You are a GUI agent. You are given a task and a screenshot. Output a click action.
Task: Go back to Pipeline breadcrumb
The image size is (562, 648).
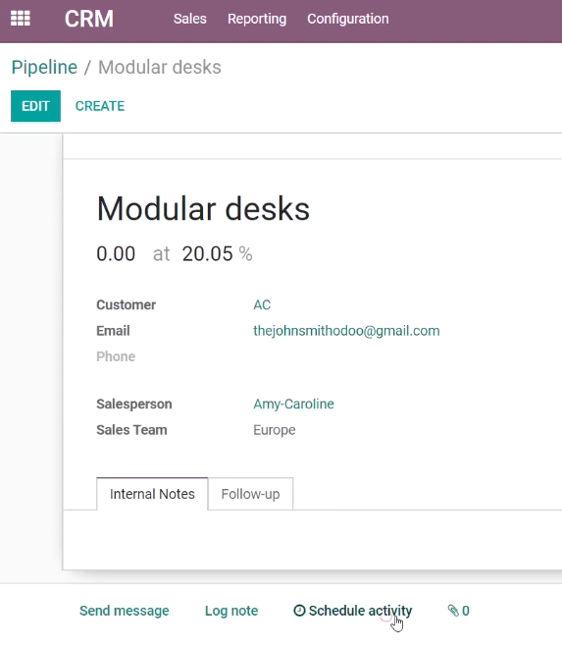click(44, 68)
